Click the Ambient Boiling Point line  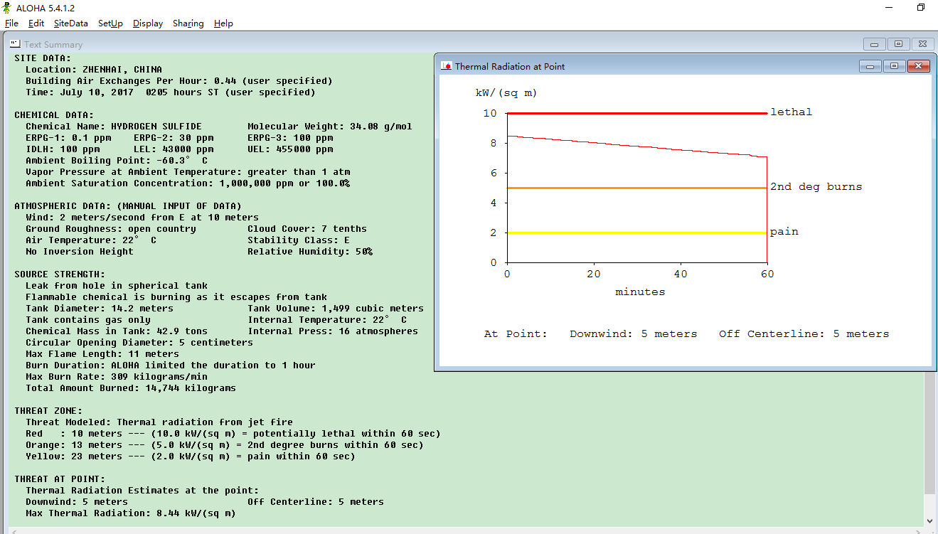(x=117, y=161)
